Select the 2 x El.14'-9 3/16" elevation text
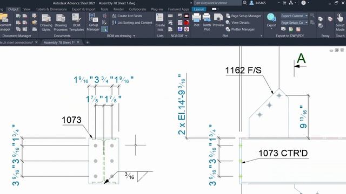 point(182,104)
